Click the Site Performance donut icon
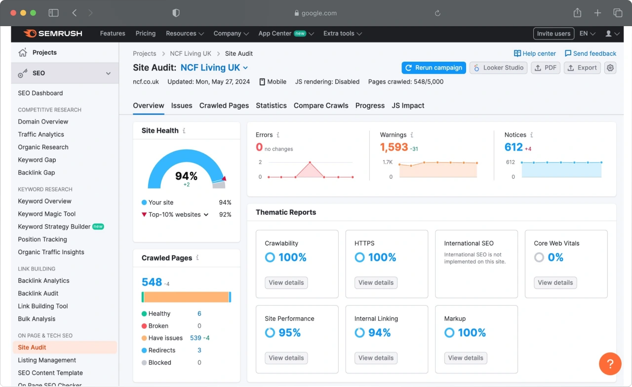 (x=270, y=333)
